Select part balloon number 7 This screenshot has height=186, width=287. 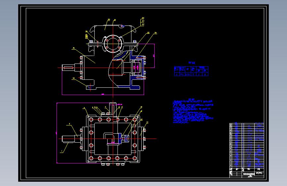(x=105, y=107)
